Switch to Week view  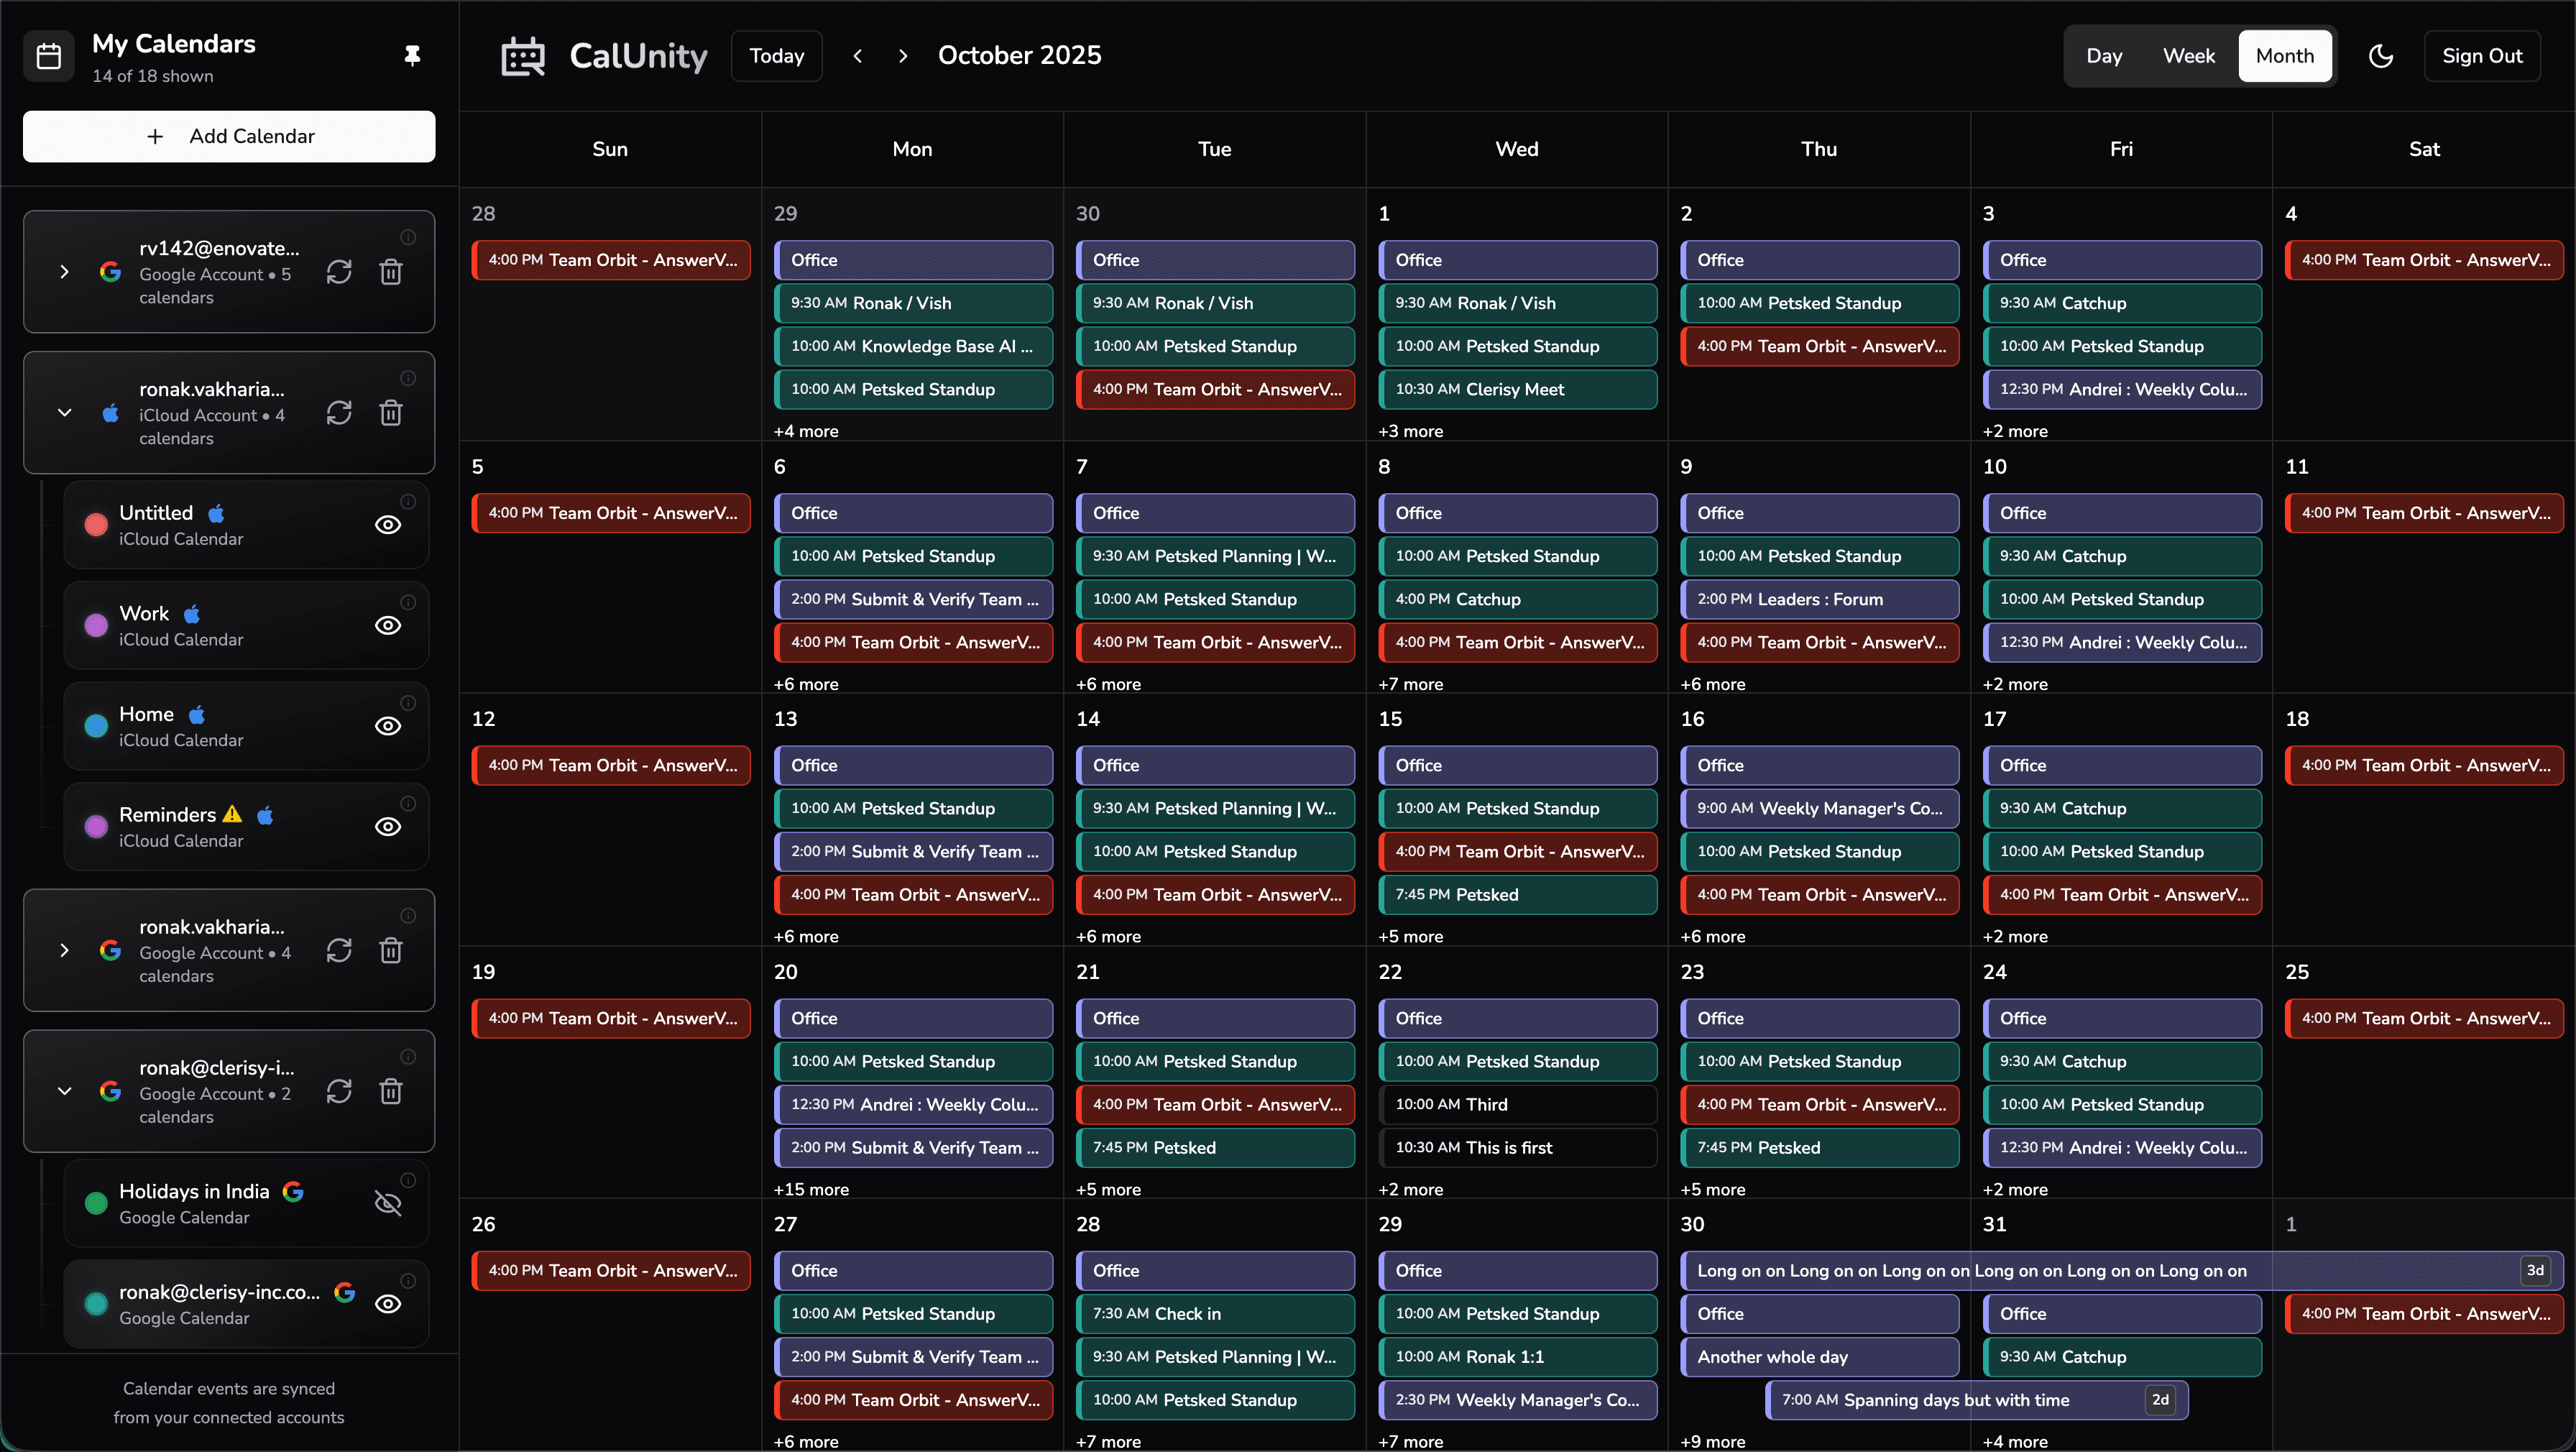pos(2189,55)
